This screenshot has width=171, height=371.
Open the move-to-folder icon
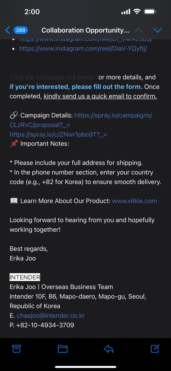click(63, 349)
